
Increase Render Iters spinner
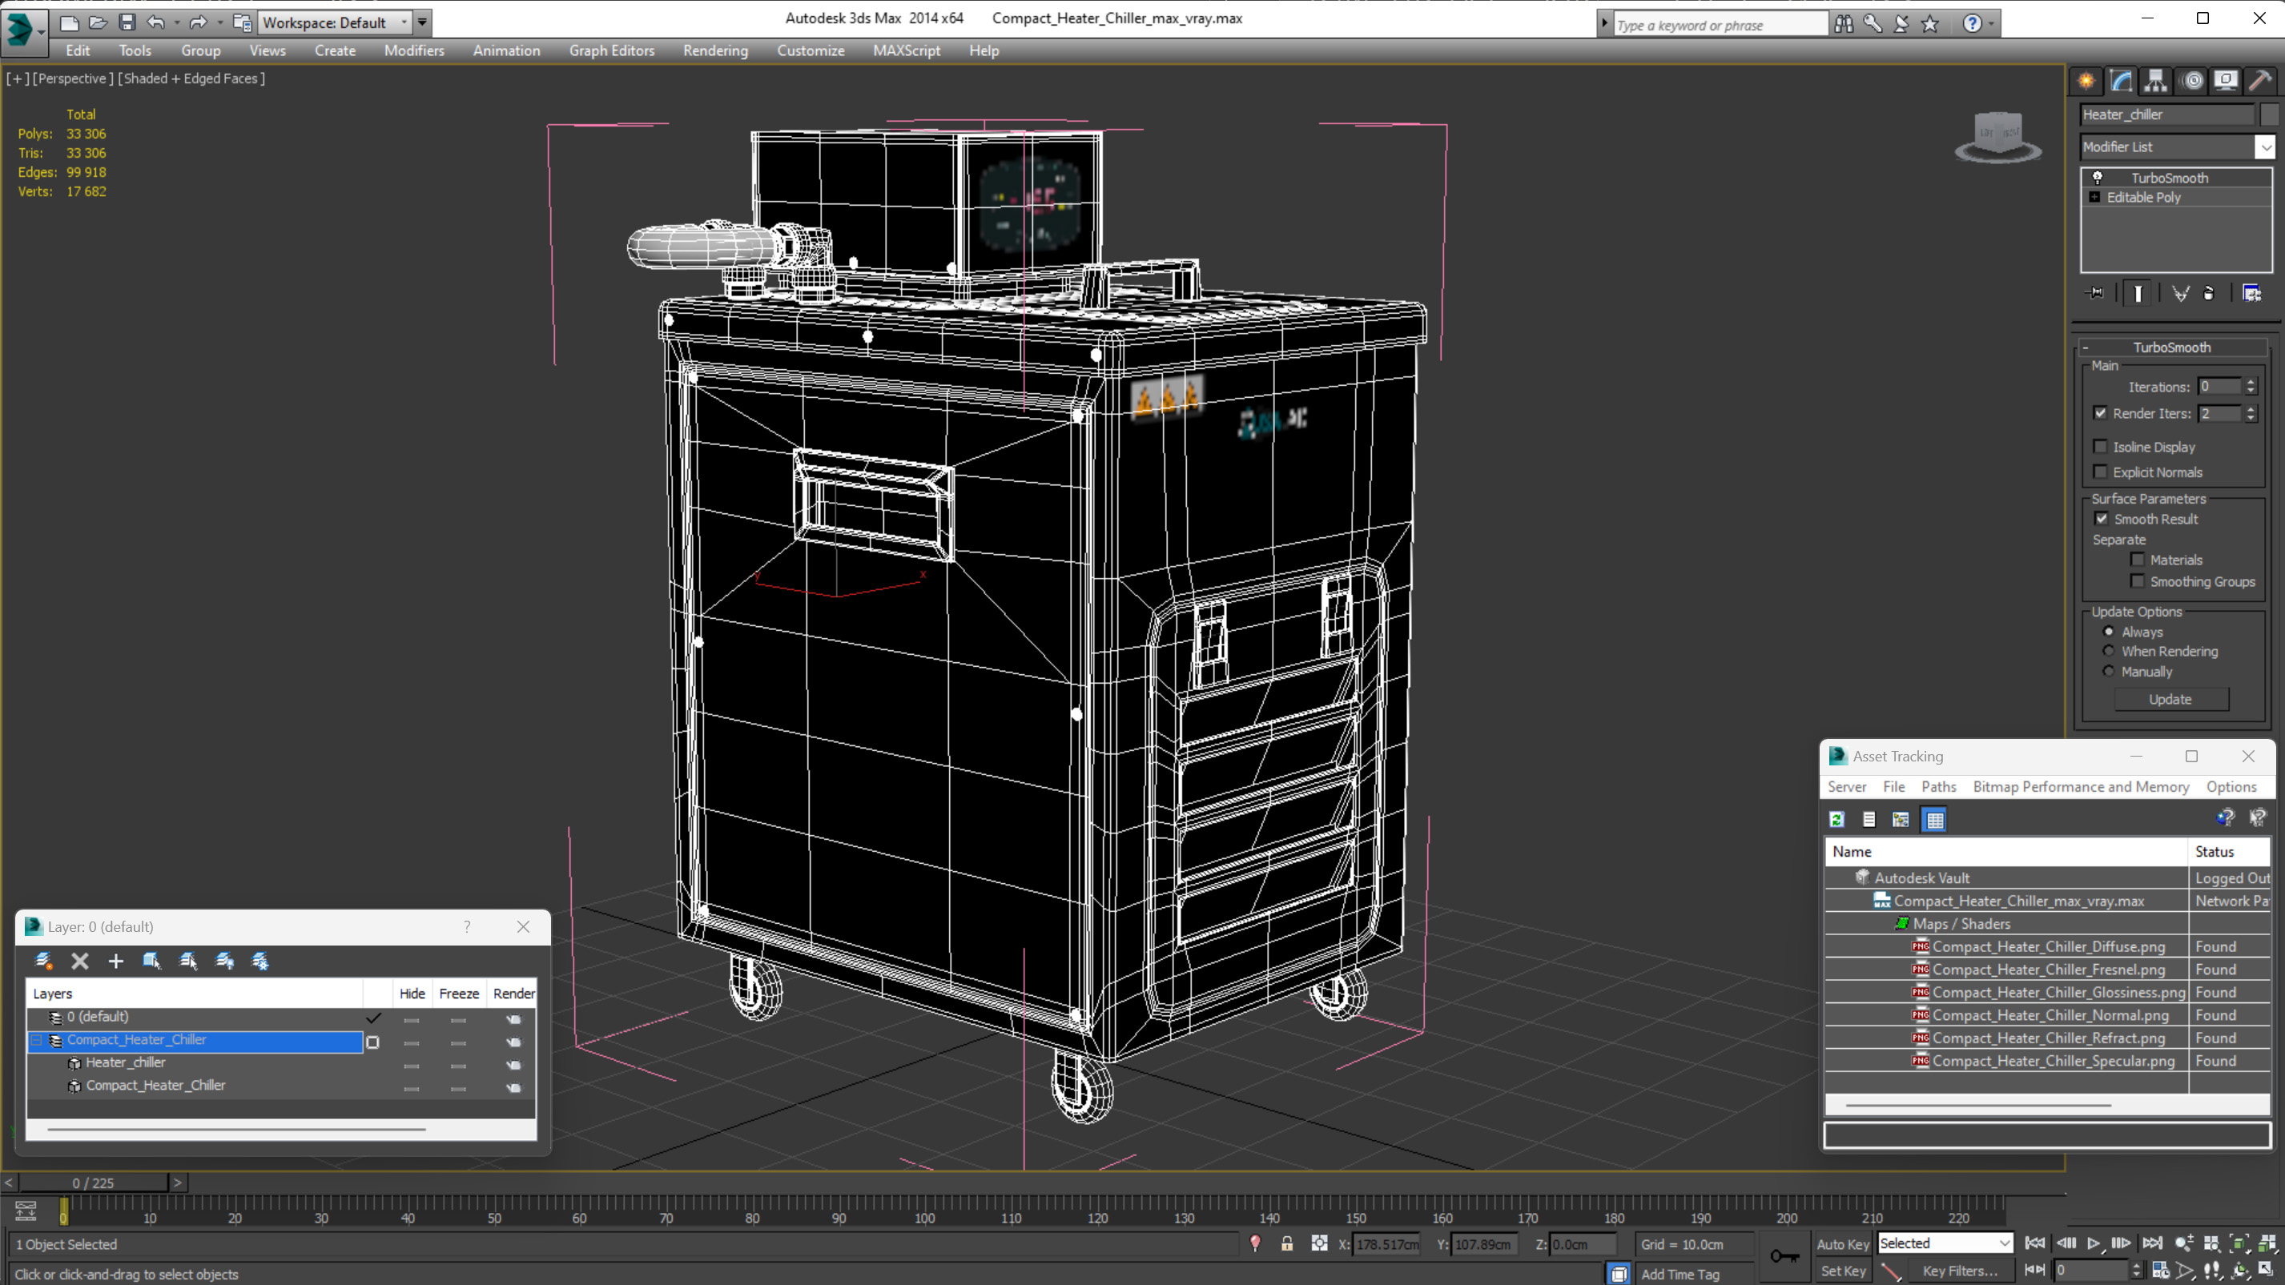[2251, 409]
